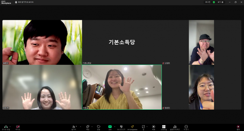Click the 현은진 muted name label

click(x=166, y=108)
